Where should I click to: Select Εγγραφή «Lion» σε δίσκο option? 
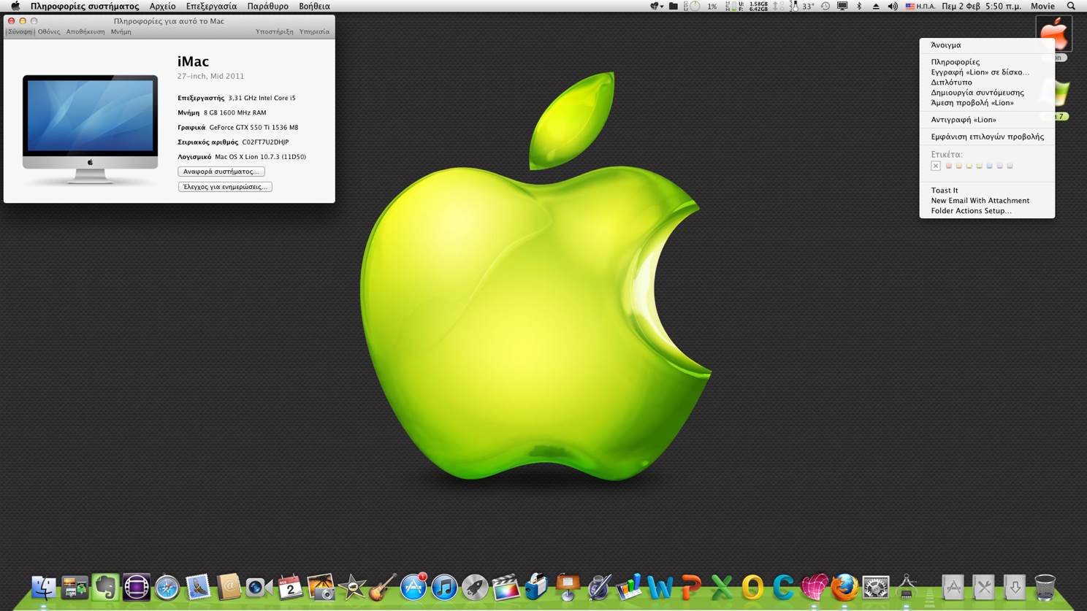[x=987, y=72]
